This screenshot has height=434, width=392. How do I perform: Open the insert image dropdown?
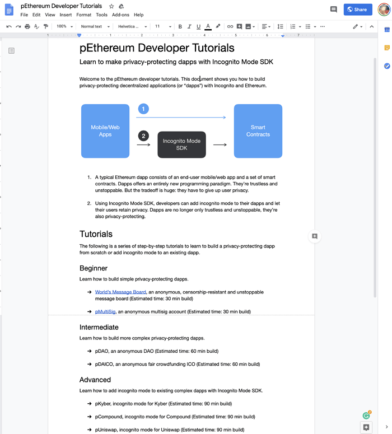(250, 26)
